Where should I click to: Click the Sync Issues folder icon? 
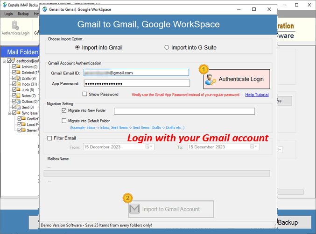point(18,113)
